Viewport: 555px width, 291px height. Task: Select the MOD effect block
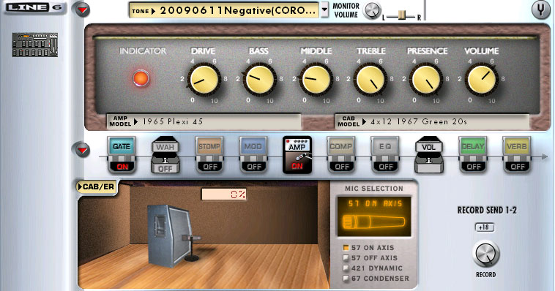253,155
